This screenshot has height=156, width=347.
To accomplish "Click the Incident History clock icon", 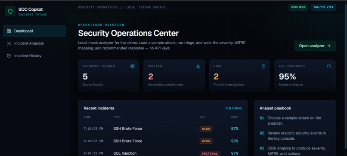I will (x=9, y=56).
